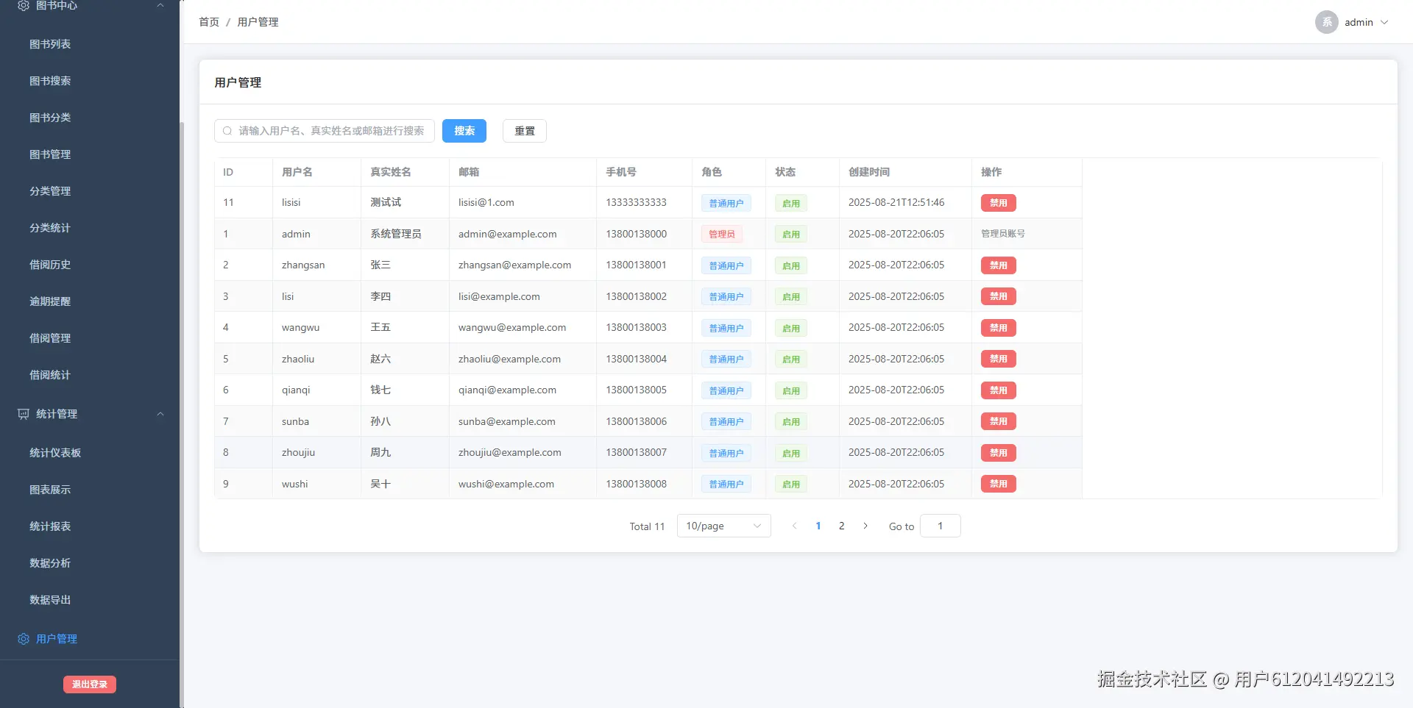Collapse the 图书中心 menu chevron
This screenshot has height=708, width=1413.
coord(160,5)
